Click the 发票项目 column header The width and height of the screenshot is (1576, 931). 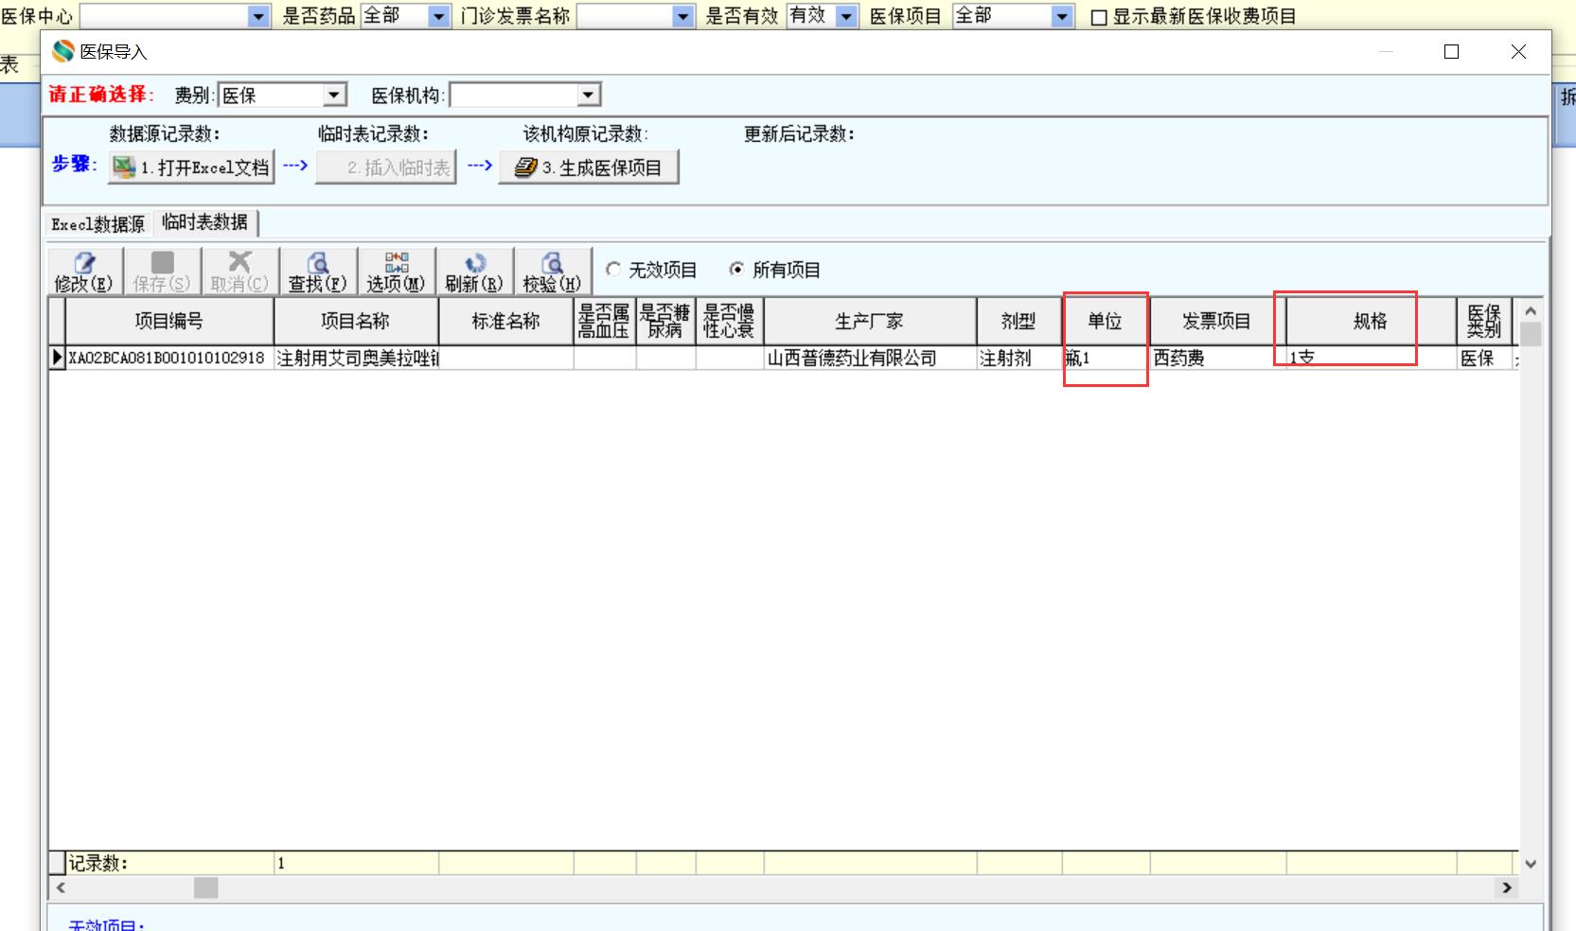(x=1218, y=322)
